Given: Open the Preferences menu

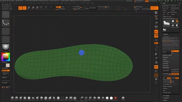Looking at the screenshot, I should (x=56, y=3).
